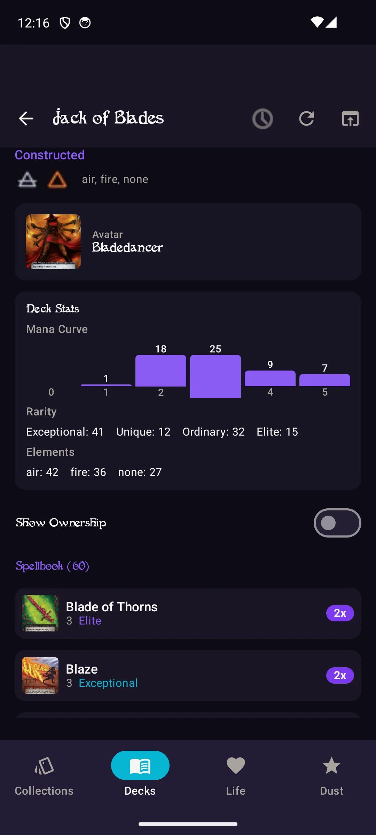This screenshot has width=376, height=835.
Task: Click the 2x badge on Blaze
Action: point(339,675)
